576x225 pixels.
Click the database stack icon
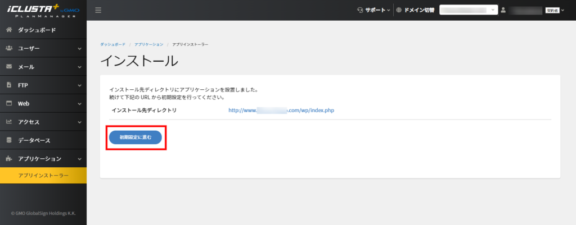pyautogui.click(x=10, y=140)
